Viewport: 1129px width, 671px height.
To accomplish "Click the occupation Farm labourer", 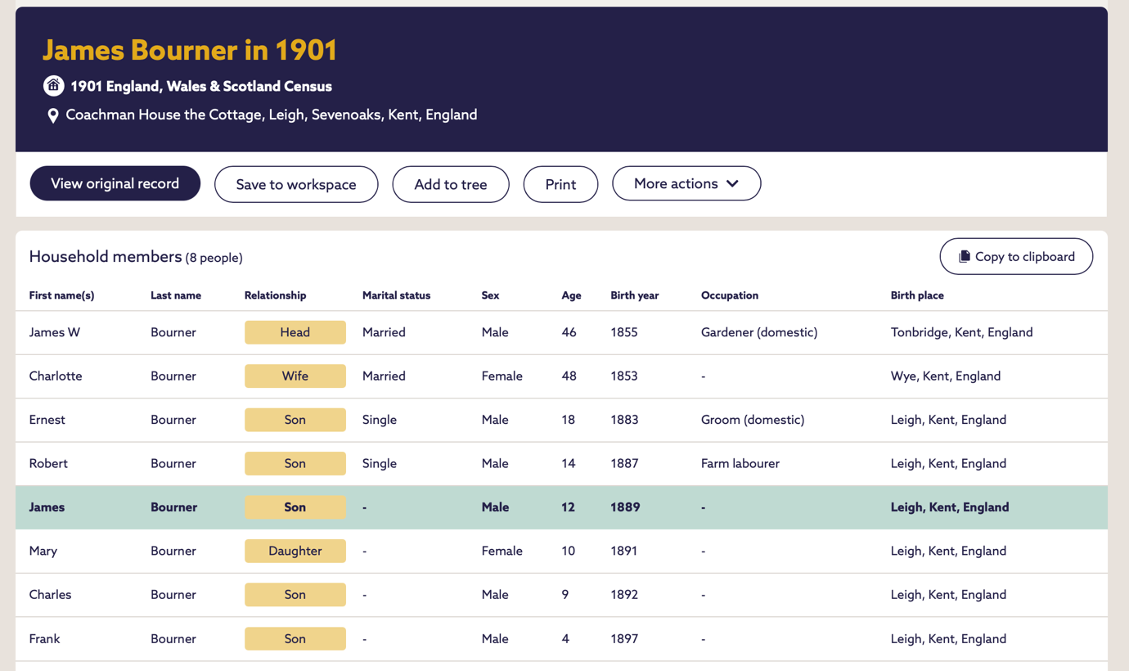I will coord(740,463).
